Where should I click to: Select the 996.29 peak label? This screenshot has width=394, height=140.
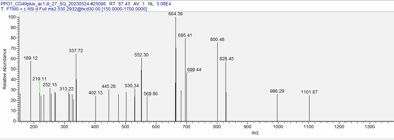(277, 91)
